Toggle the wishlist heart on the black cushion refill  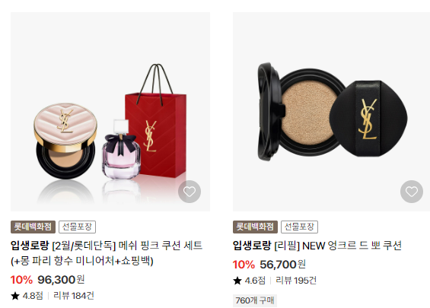click(x=411, y=192)
